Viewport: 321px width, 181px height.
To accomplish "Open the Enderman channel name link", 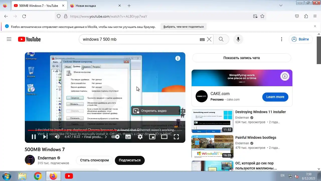I will tap(47, 158).
